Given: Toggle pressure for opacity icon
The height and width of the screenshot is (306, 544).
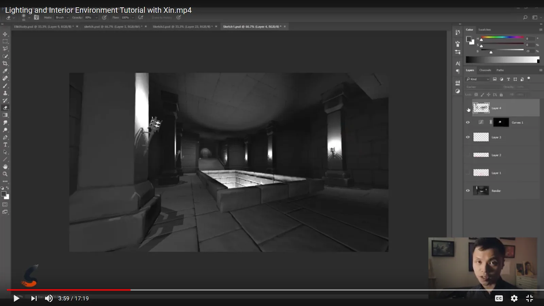Looking at the screenshot, I should [x=104, y=17].
